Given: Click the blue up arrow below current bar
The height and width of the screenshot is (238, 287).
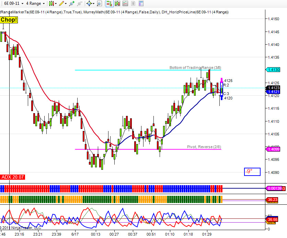Looking at the screenshot, I should [221, 98].
